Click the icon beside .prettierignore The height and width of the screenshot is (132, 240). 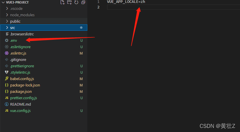[7, 66]
